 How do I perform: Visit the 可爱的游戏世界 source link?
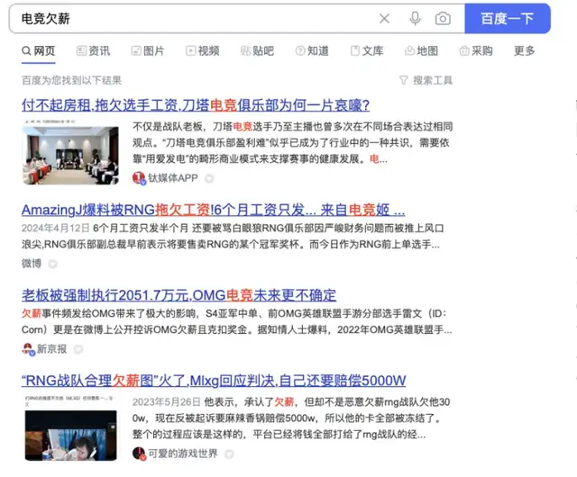coord(183,454)
